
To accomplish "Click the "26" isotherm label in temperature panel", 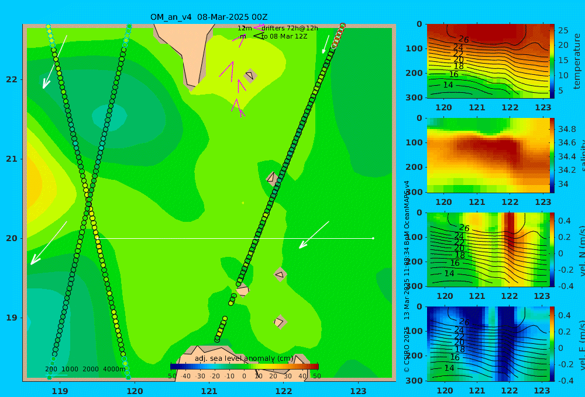I will (463, 39).
